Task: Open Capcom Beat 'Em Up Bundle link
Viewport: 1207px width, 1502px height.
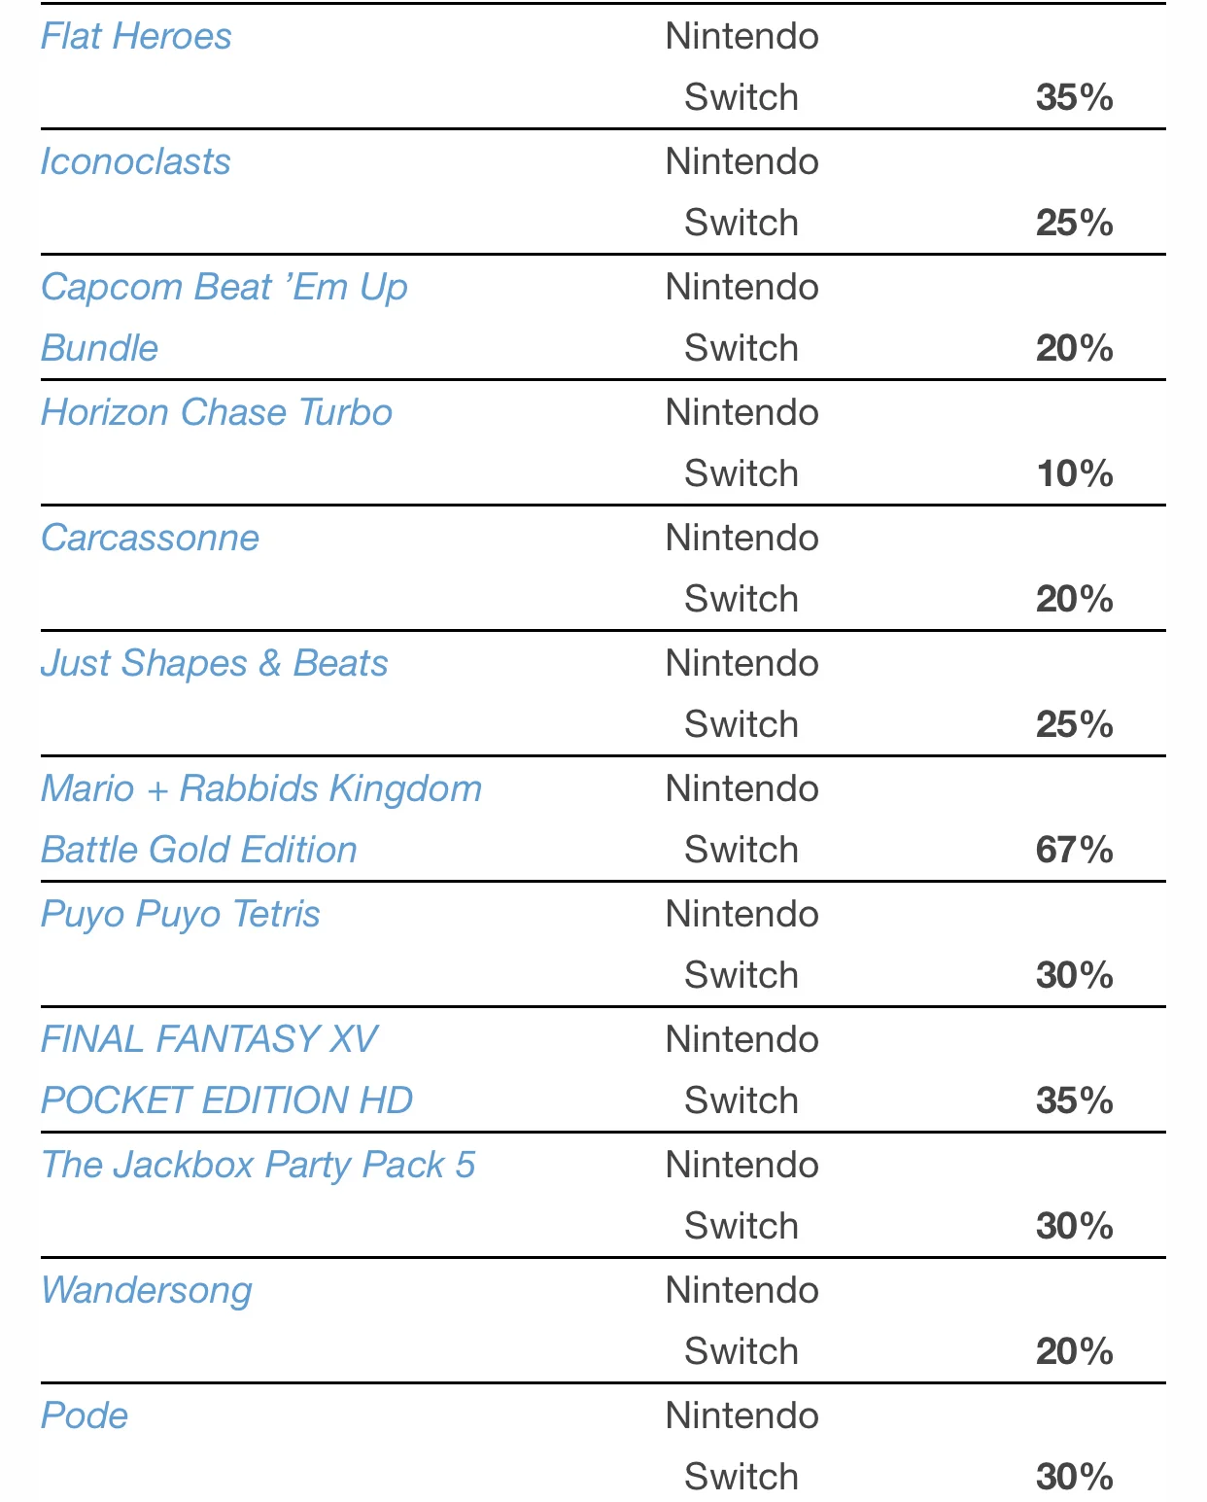Action: tap(224, 318)
